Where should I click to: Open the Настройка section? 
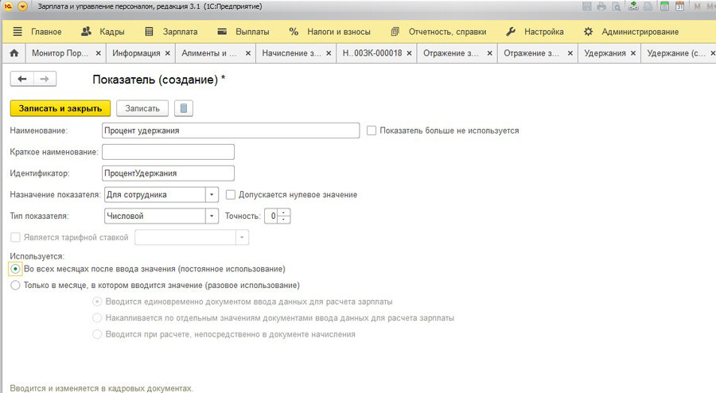(544, 32)
